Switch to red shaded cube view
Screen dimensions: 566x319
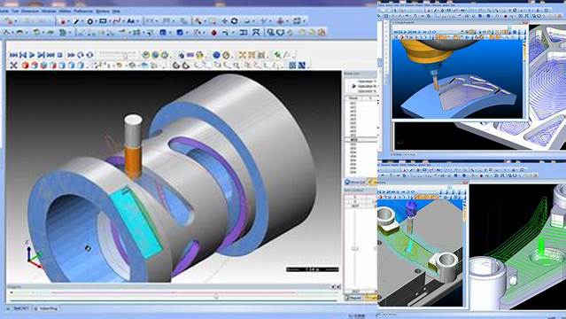click(25, 66)
